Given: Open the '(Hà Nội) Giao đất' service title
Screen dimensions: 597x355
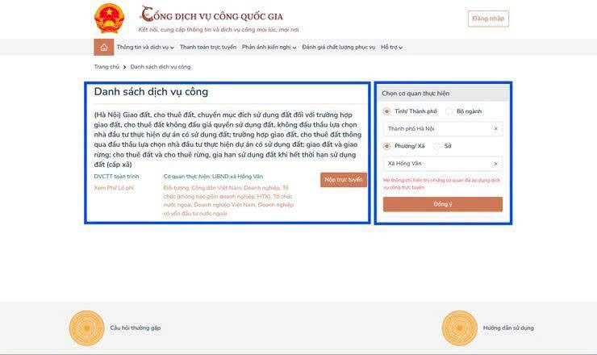Looking at the screenshot, I should (228, 140).
